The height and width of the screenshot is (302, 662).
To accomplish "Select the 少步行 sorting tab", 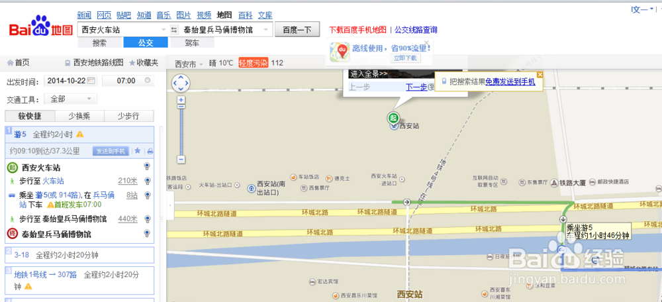I will click(x=129, y=116).
